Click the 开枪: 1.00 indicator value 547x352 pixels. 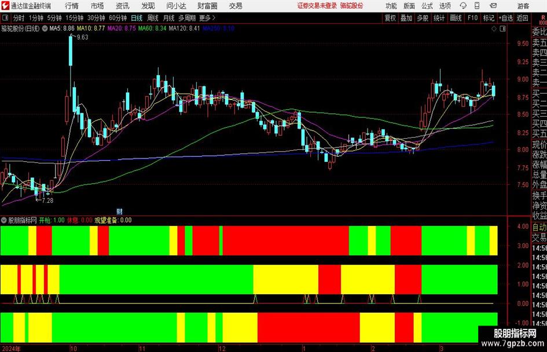(x=52, y=220)
